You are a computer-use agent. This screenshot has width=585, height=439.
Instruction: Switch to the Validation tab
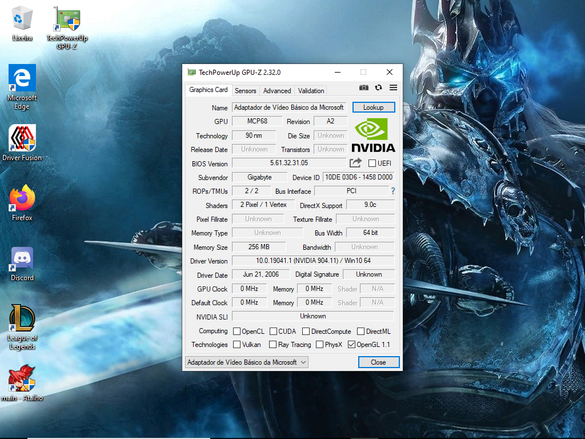click(311, 91)
